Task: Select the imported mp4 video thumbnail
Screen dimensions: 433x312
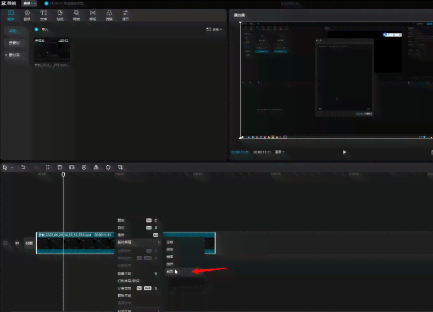Action: pos(52,48)
